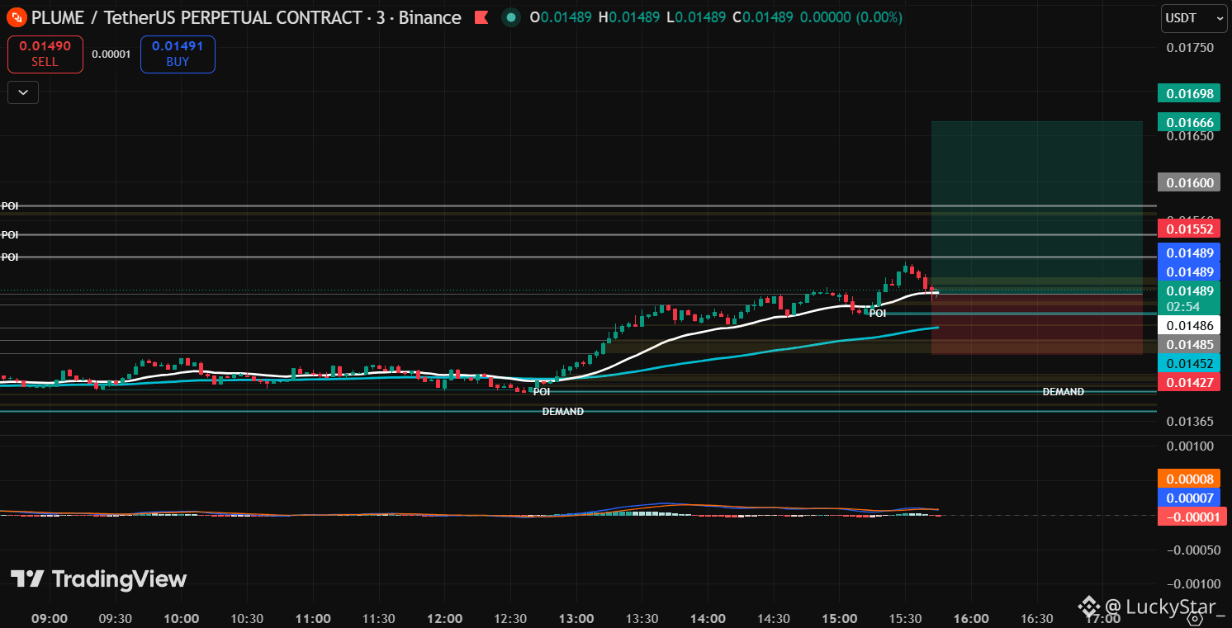This screenshot has width=1232, height=628.
Task: Click the 14:00 time axis label
Action: tap(708, 619)
